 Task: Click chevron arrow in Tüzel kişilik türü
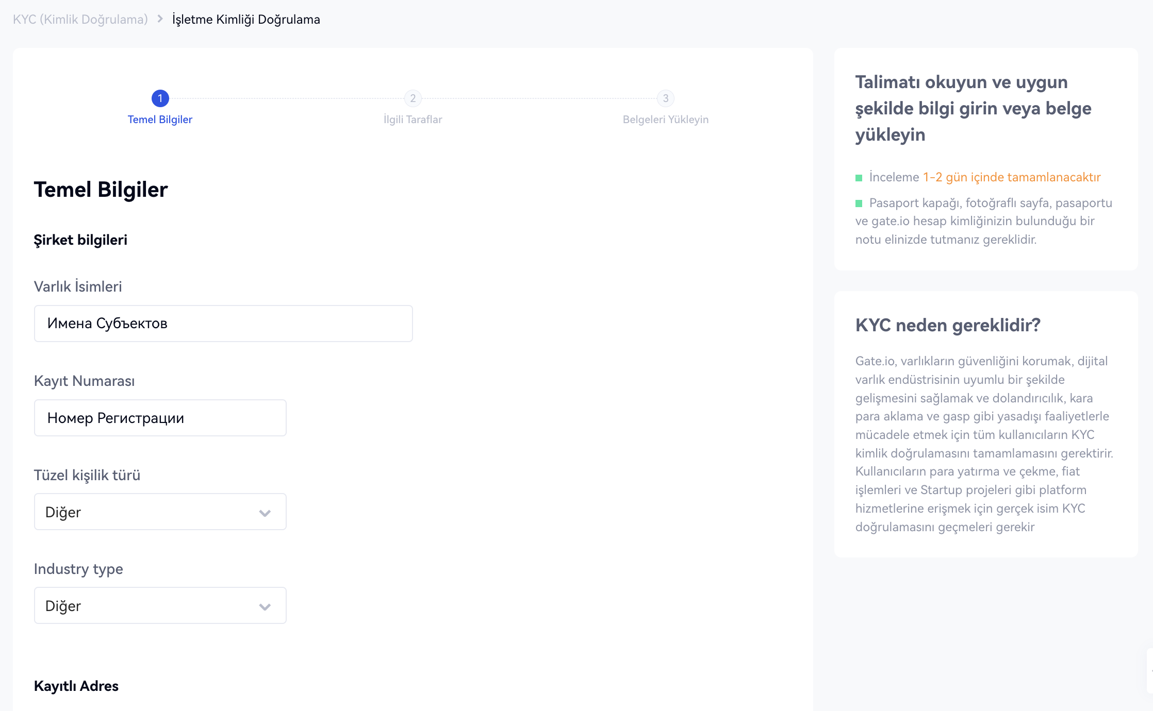coord(265,513)
